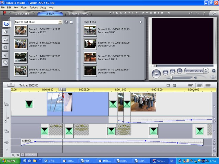This screenshot has height=164, width=219.
Task: Open the Edit menu
Action: point(9,8)
